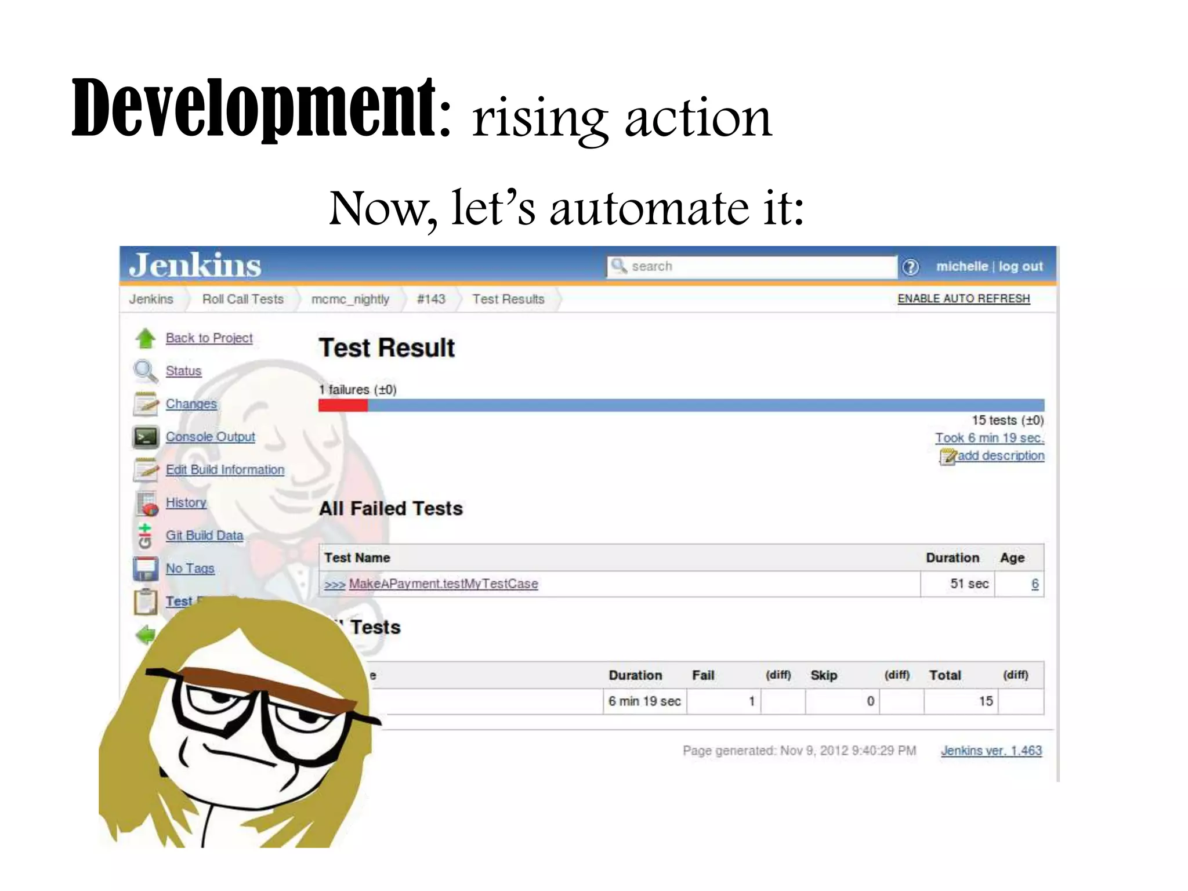1188x891 pixels.
Task: Click the Fail column header
Action: 703,676
